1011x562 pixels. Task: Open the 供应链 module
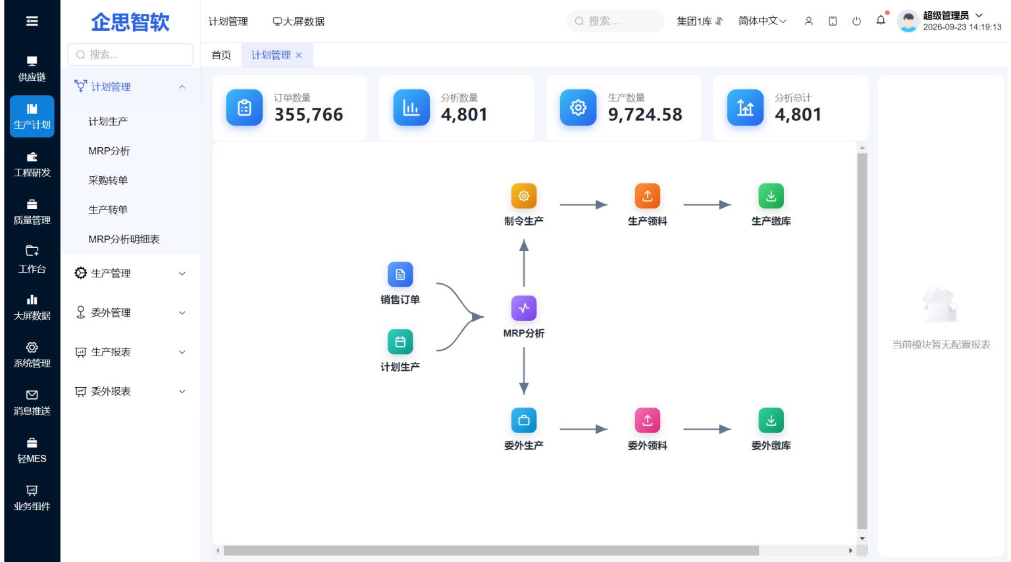tap(32, 69)
